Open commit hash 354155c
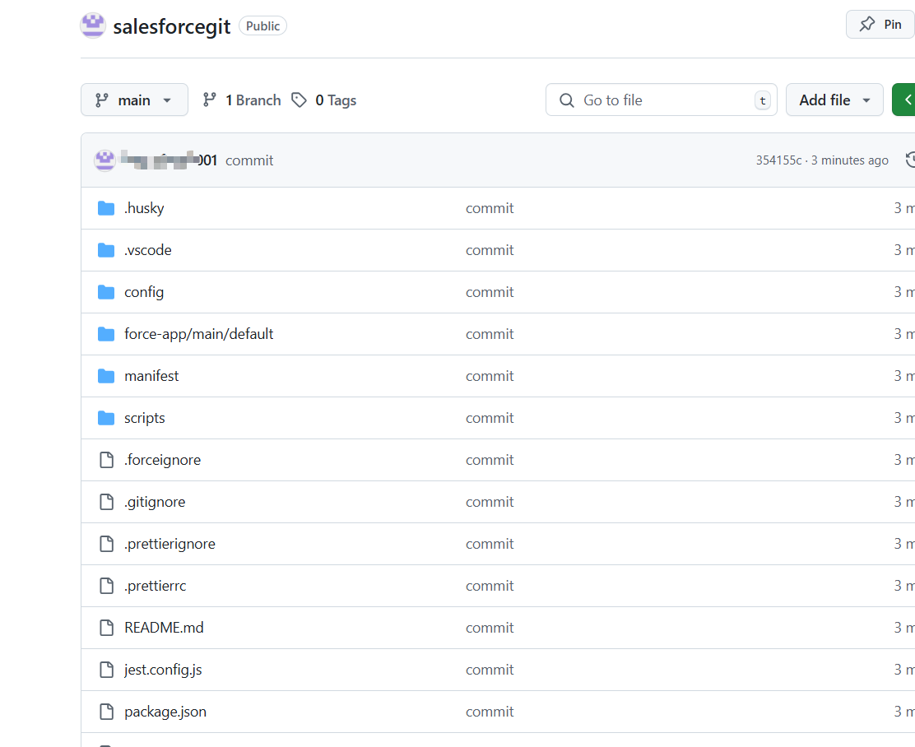 point(778,160)
